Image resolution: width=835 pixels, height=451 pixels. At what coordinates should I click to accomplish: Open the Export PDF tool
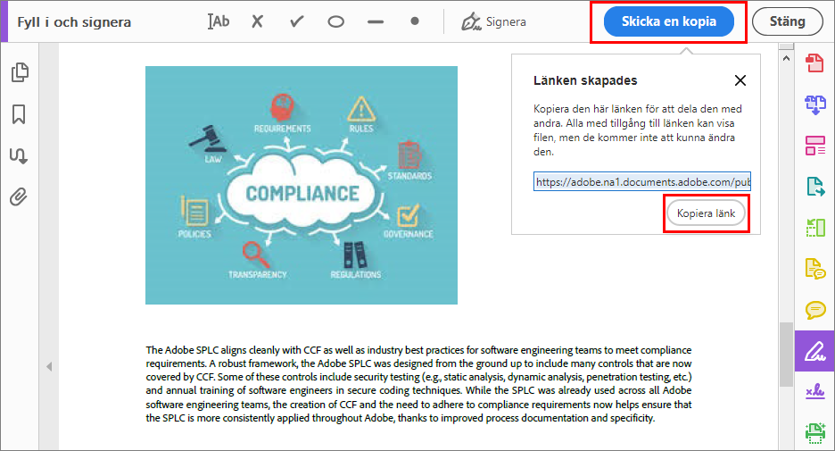(814, 187)
